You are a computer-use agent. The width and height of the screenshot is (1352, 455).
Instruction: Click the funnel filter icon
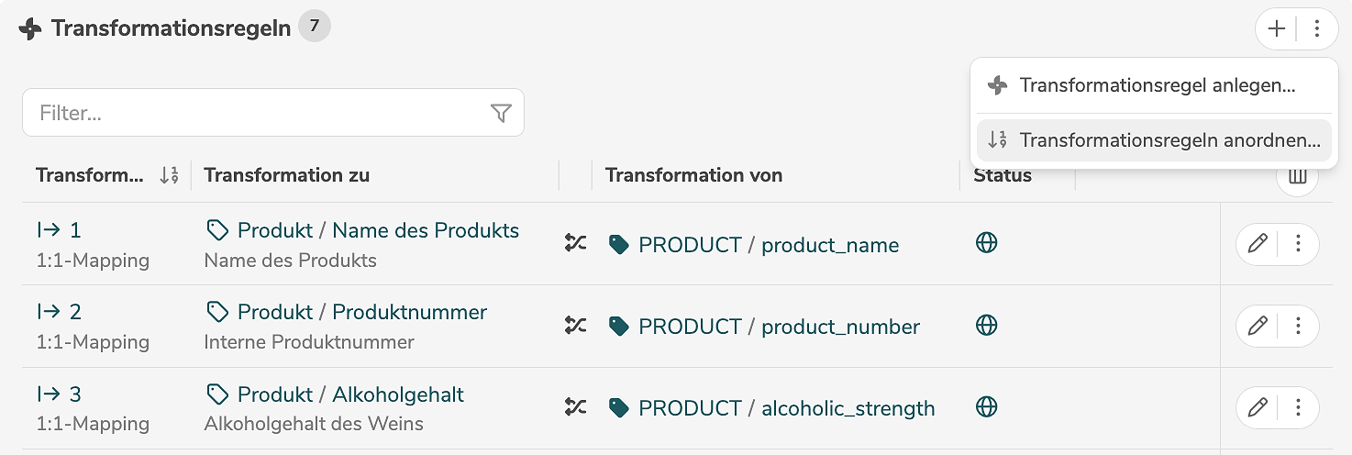click(x=500, y=113)
